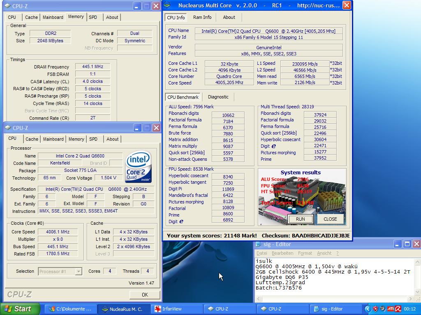Click the ATI tray icon
The width and height of the screenshot is (421, 315).
point(391,309)
